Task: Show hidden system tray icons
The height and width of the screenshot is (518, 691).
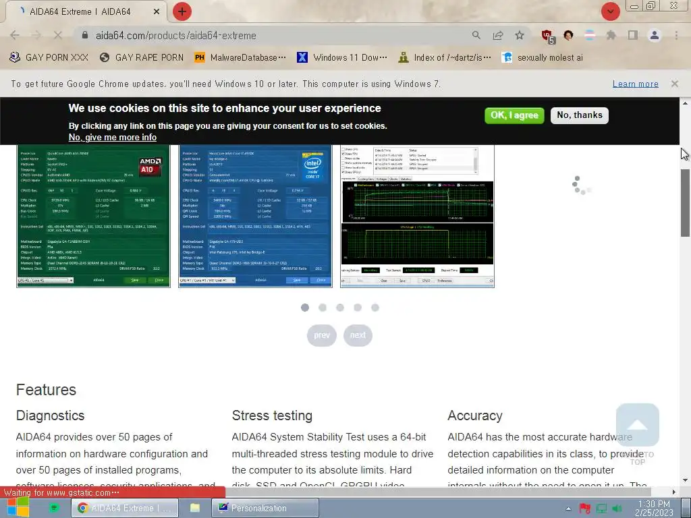Action: click(x=568, y=509)
